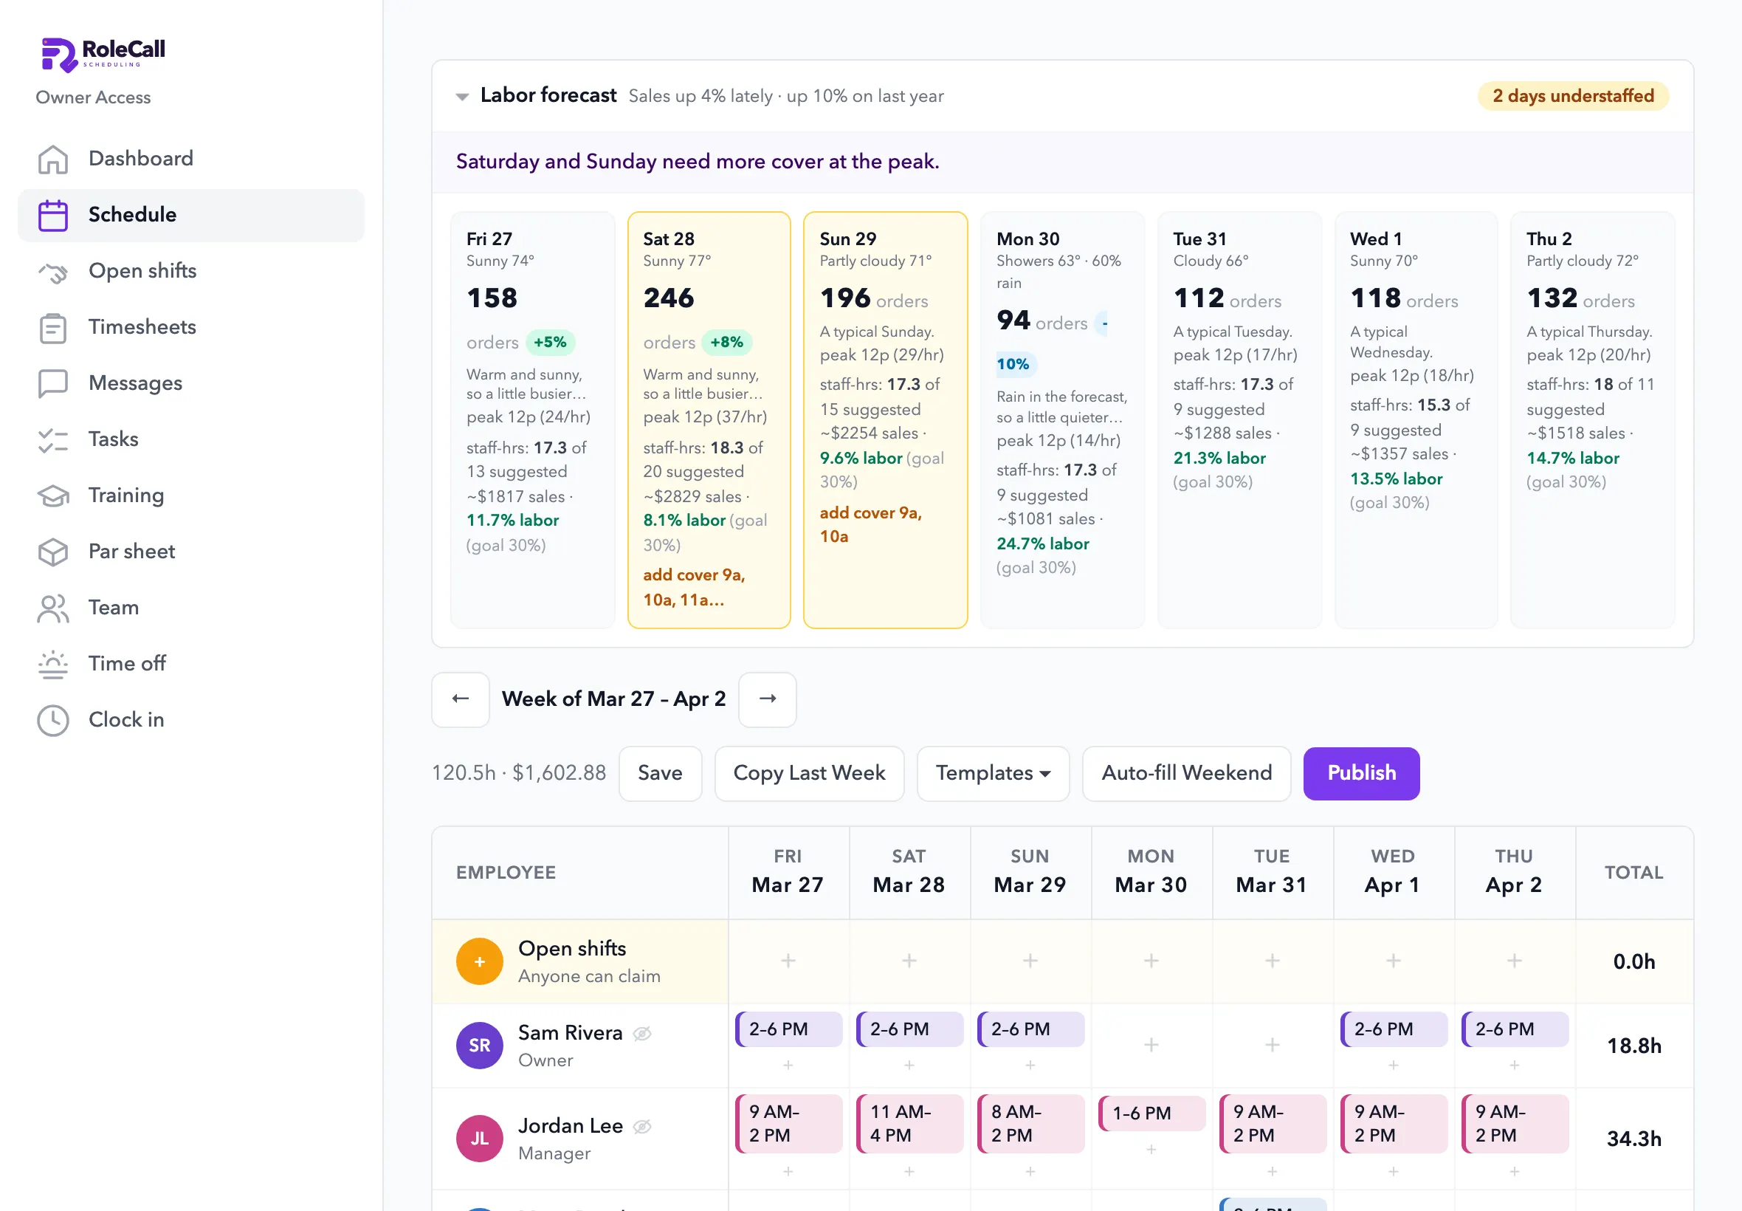Image resolution: width=1742 pixels, height=1211 pixels.
Task: Open the Training graduation cap icon
Action: [53, 495]
